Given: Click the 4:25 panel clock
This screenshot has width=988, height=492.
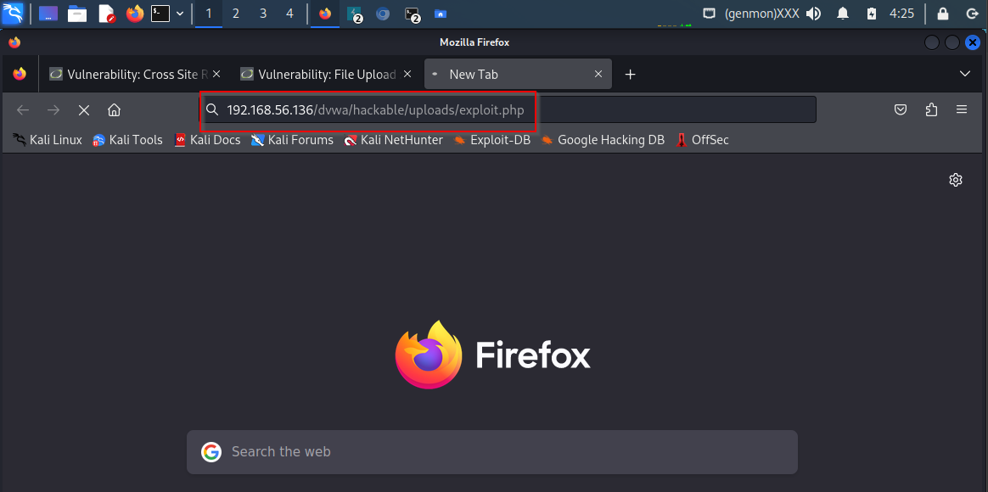Looking at the screenshot, I should point(901,14).
